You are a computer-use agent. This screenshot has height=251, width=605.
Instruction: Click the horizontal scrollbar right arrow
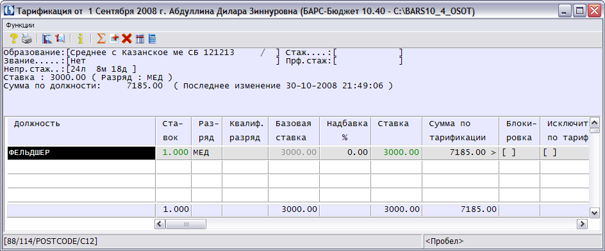pos(582,224)
